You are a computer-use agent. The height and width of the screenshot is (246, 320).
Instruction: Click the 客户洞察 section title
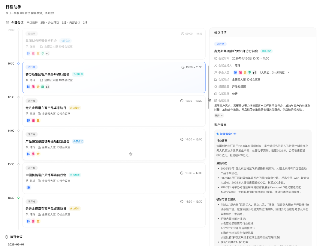[x=220, y=125]
